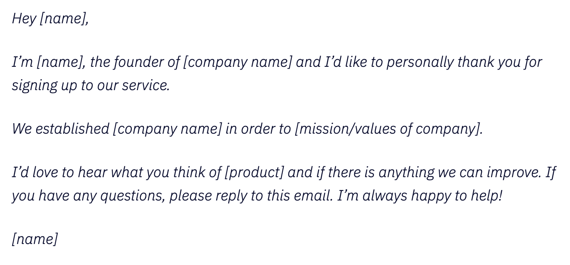
Task: Click the word "signing" in the second line
Action: click(x=35, y=86)
